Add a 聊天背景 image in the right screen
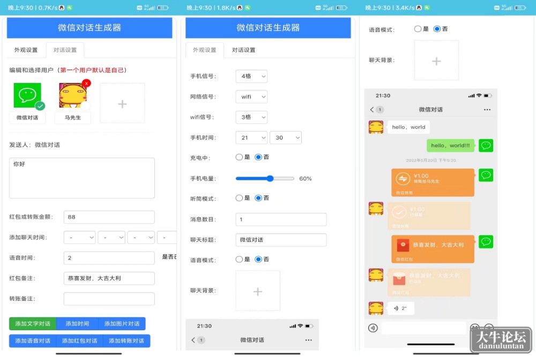Image resolution: width=536 pixels, height=357 pixels. click(x=436, y=60)
